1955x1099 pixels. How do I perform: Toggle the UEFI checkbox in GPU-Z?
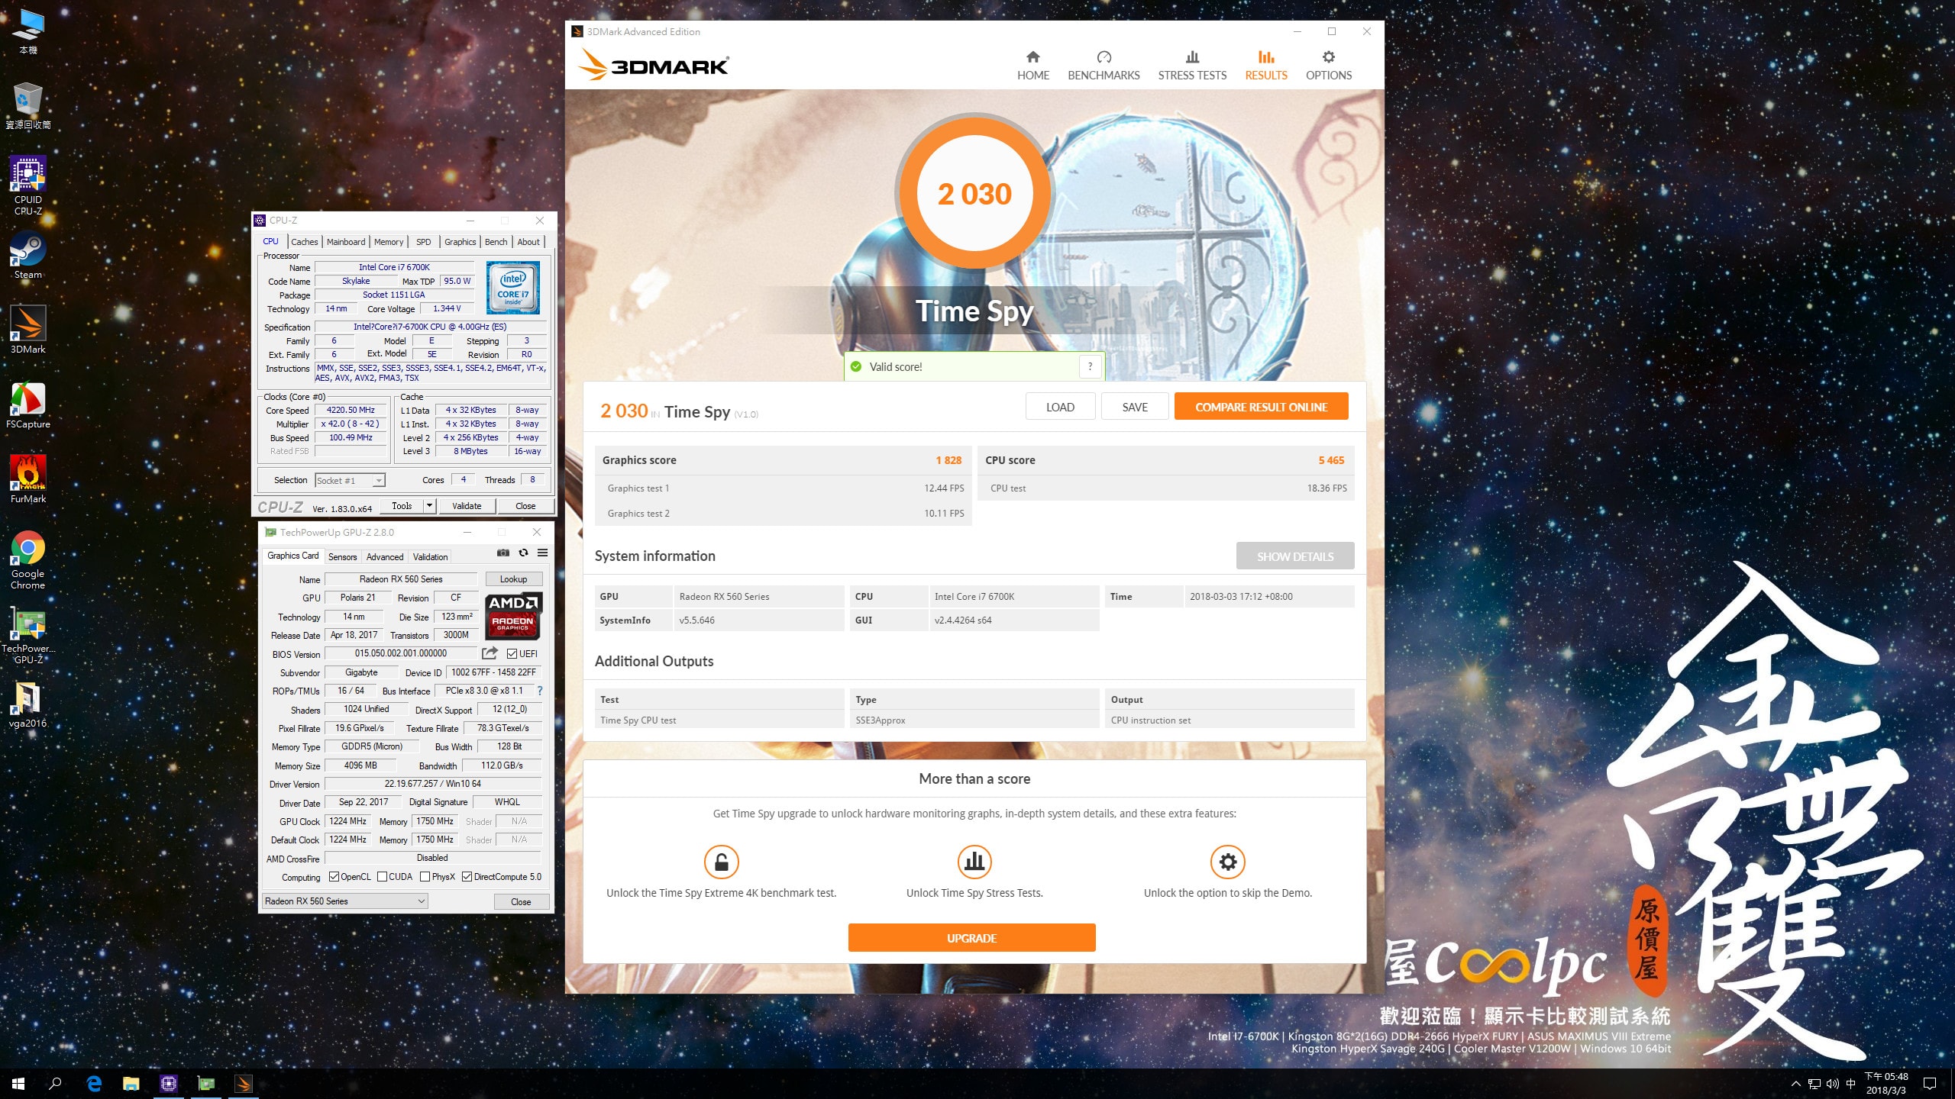pyautogui.click(x=512, y=654)
